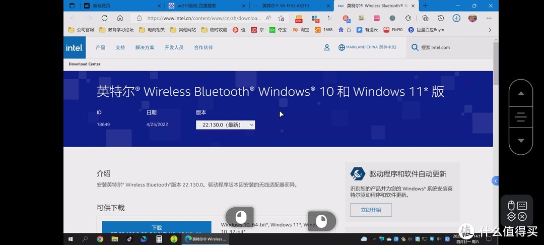The width and height of the screenshot is (544, 245).
Task: Show hidden system tray icons chevron
Action: [x=374, y=239]
